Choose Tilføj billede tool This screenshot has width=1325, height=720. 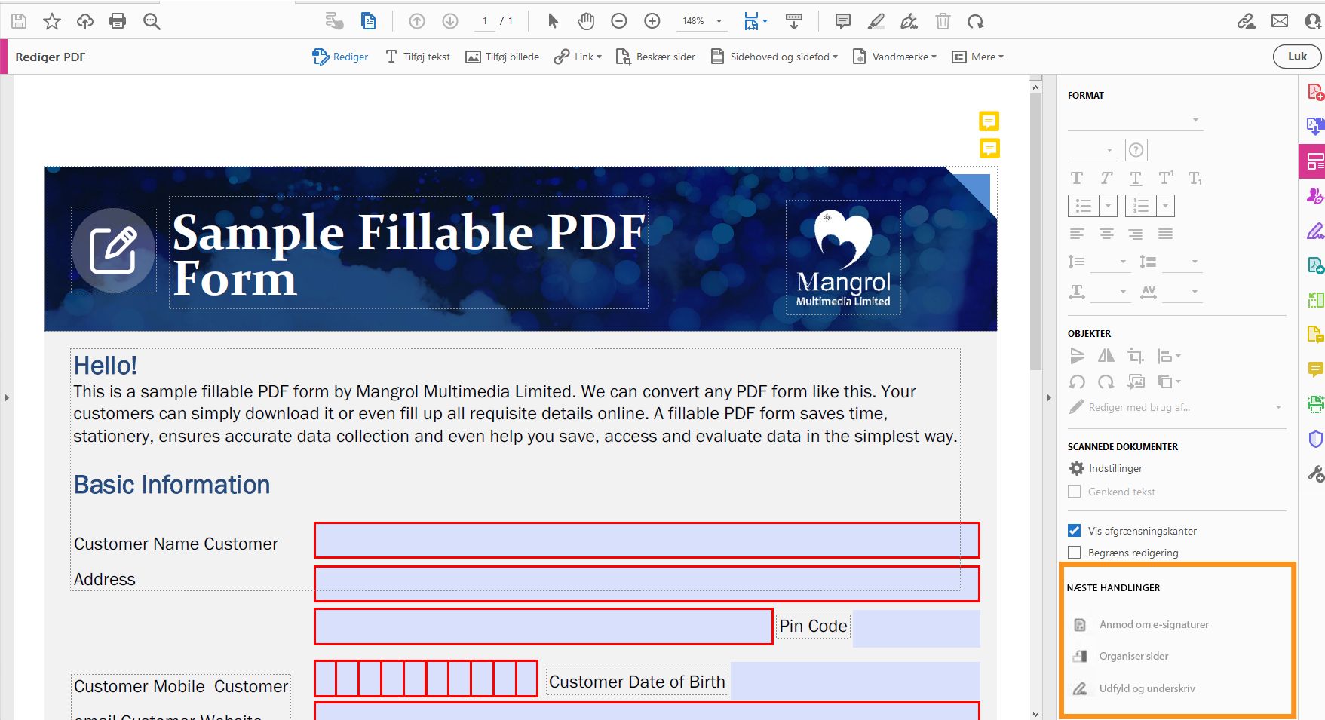coord(502,57)
